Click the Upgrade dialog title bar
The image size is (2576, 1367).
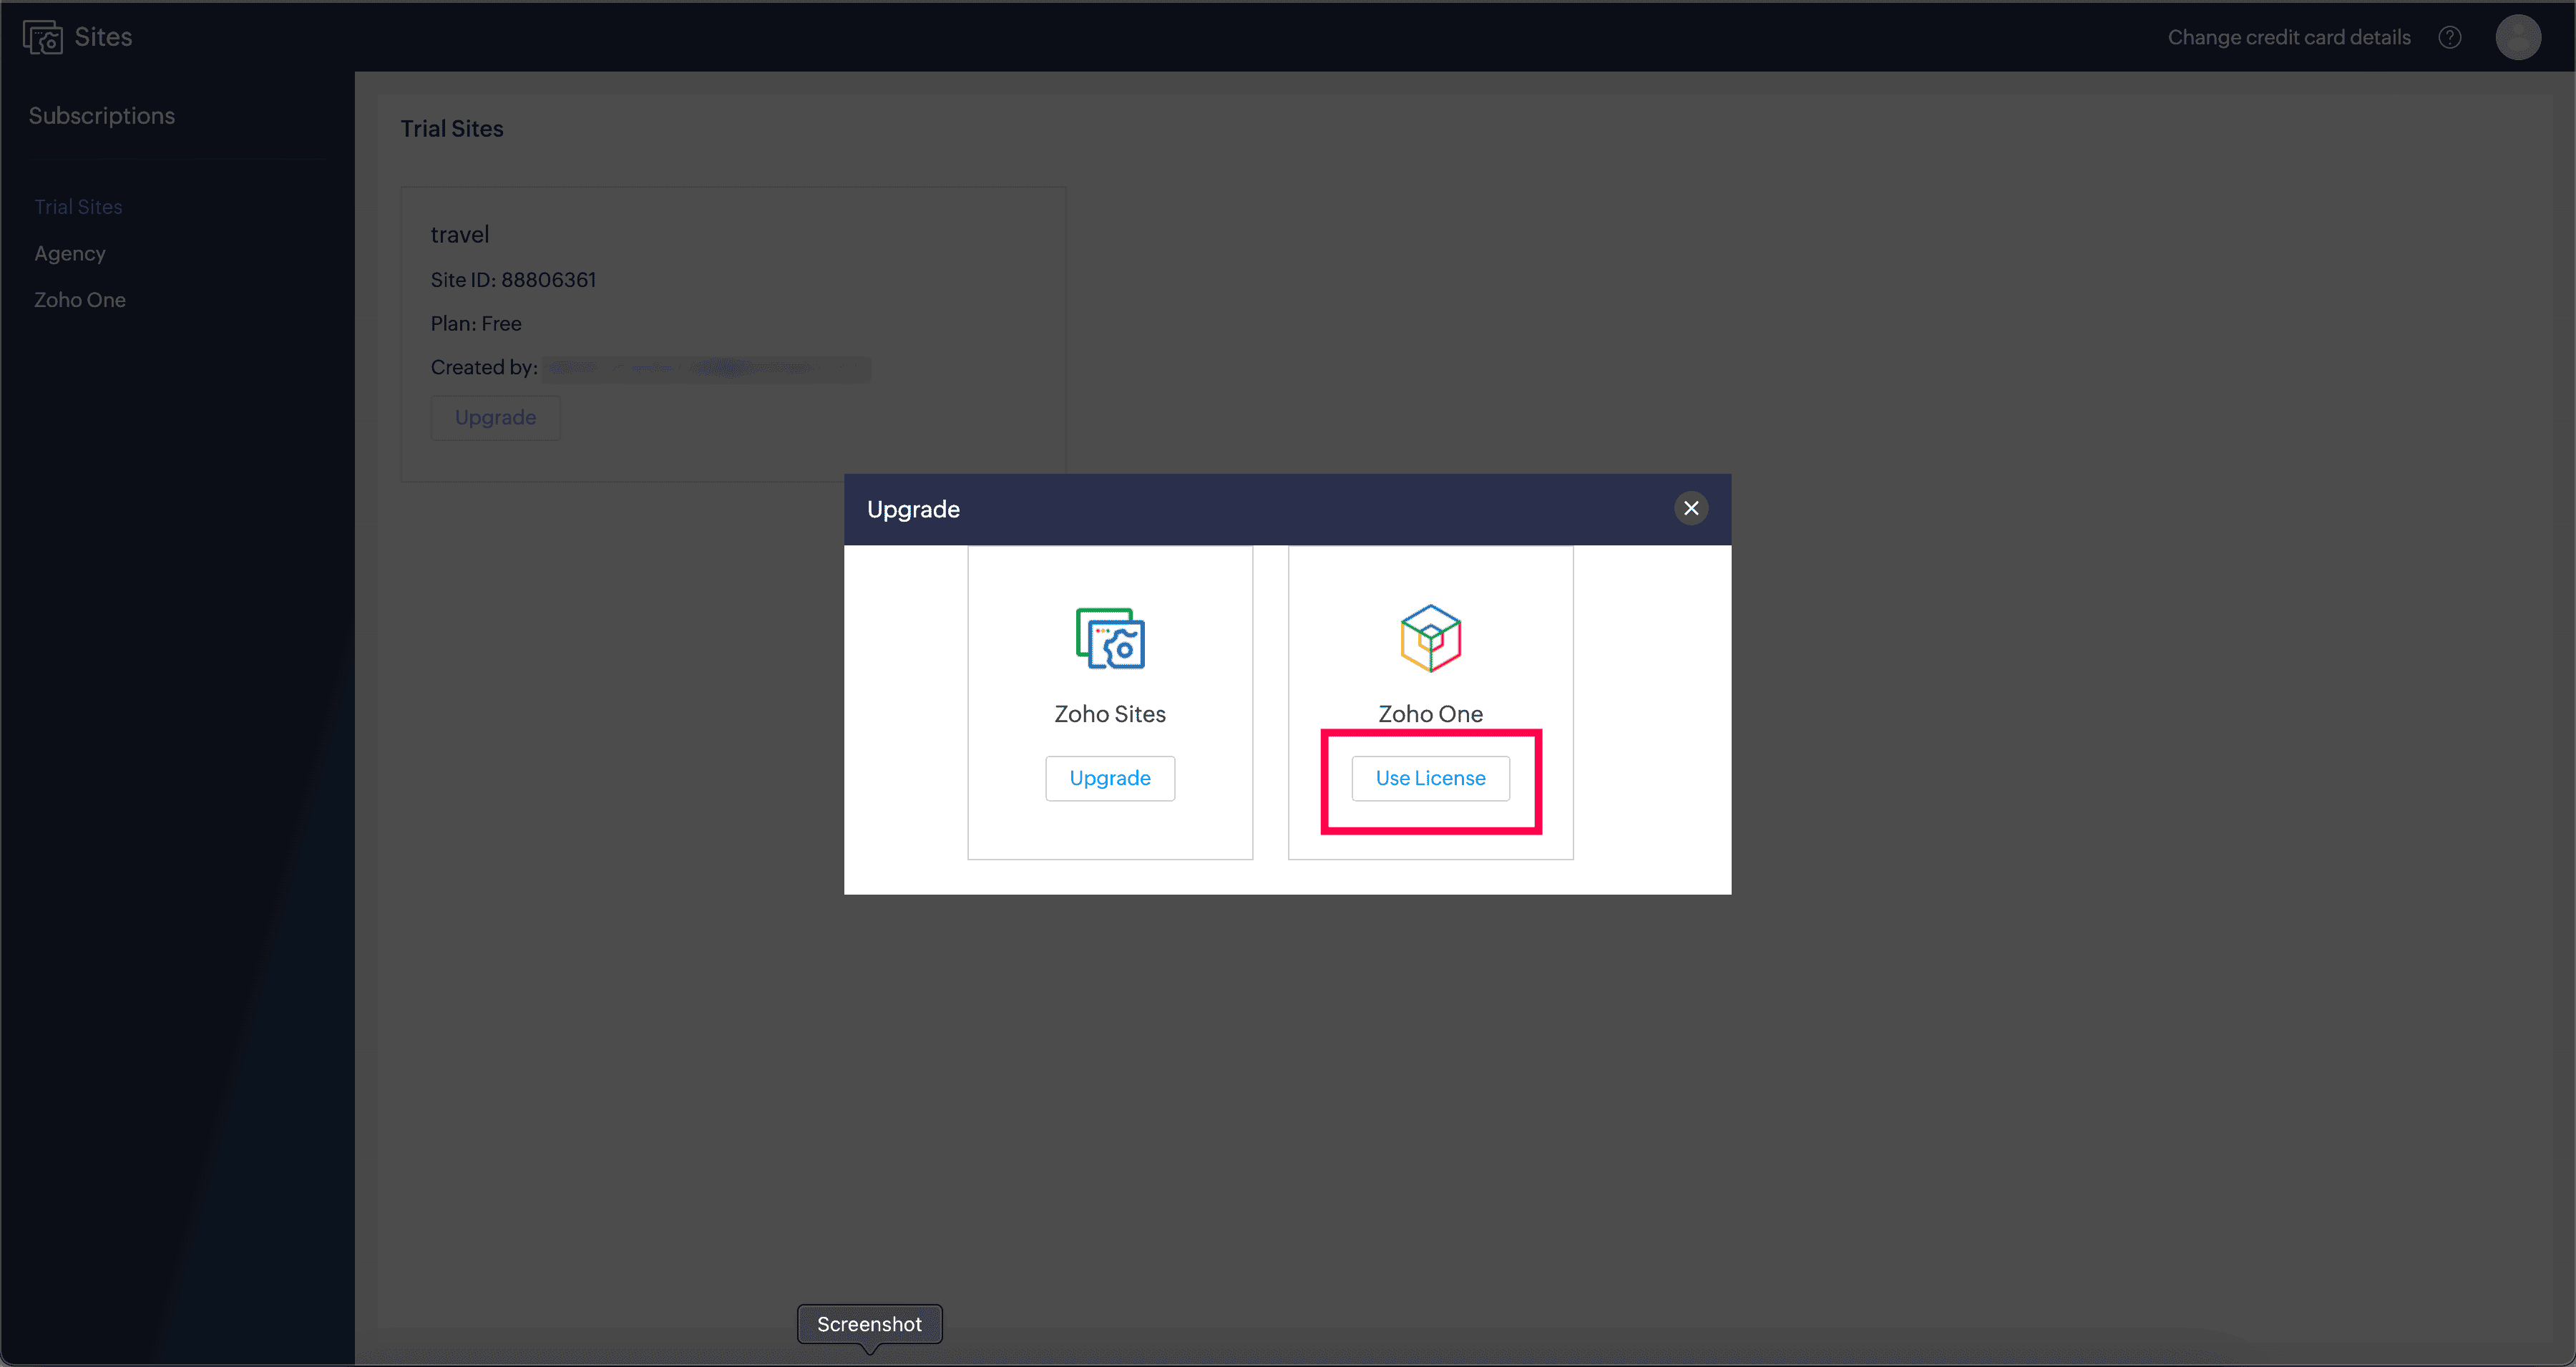click(x=1250, y=510)
